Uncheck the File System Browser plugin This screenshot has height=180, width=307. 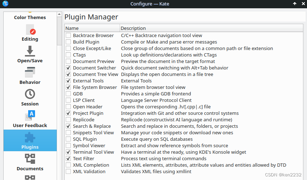pos(68,87)
